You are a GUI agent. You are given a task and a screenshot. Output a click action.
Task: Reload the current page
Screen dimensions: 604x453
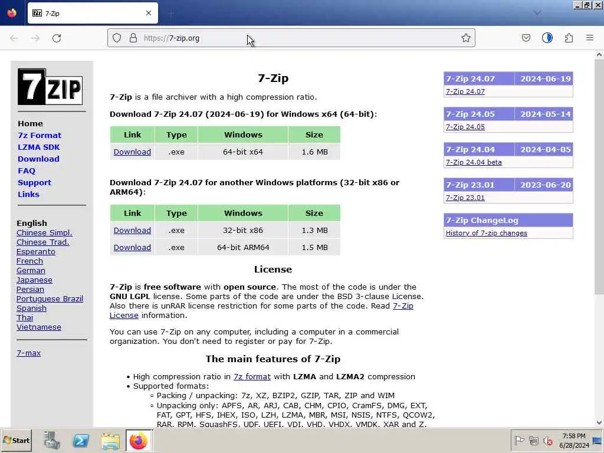coord(57,38)
